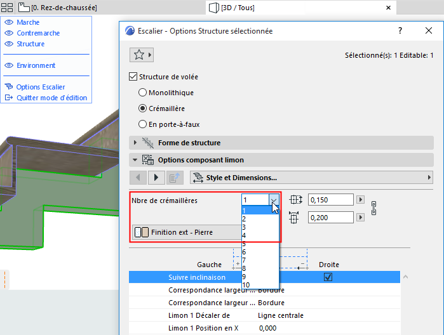The image size is (444, 335).
Task: Toggle Marche eye visibility icon
Action: point(9,22)
